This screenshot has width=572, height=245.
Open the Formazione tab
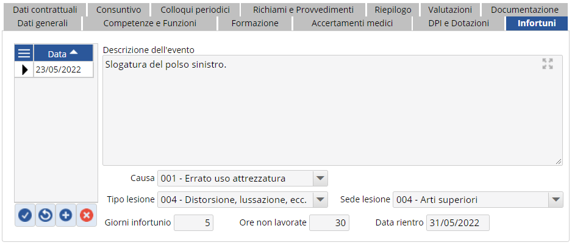(255, 23)
